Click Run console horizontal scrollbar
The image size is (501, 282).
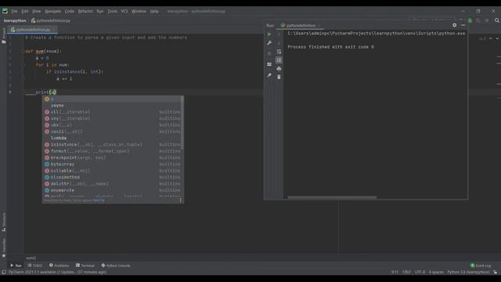pyautogui.click(x=332, y=197)
